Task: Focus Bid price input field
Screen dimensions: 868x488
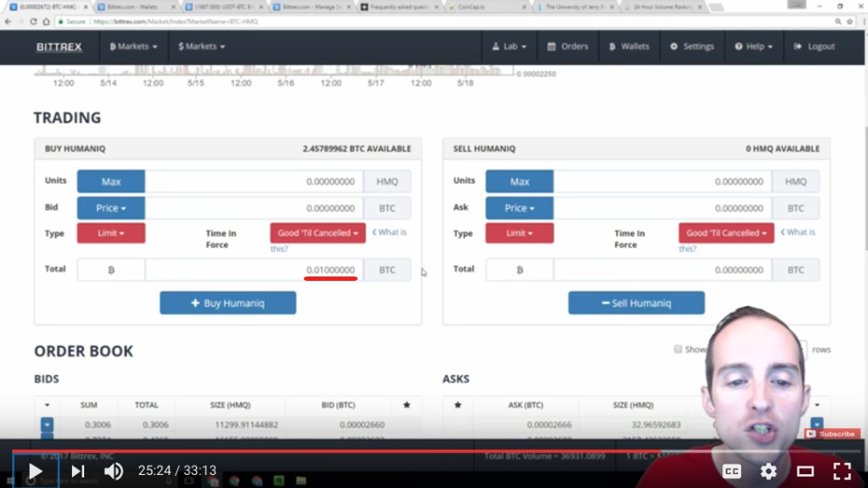Action: point(253,208)
